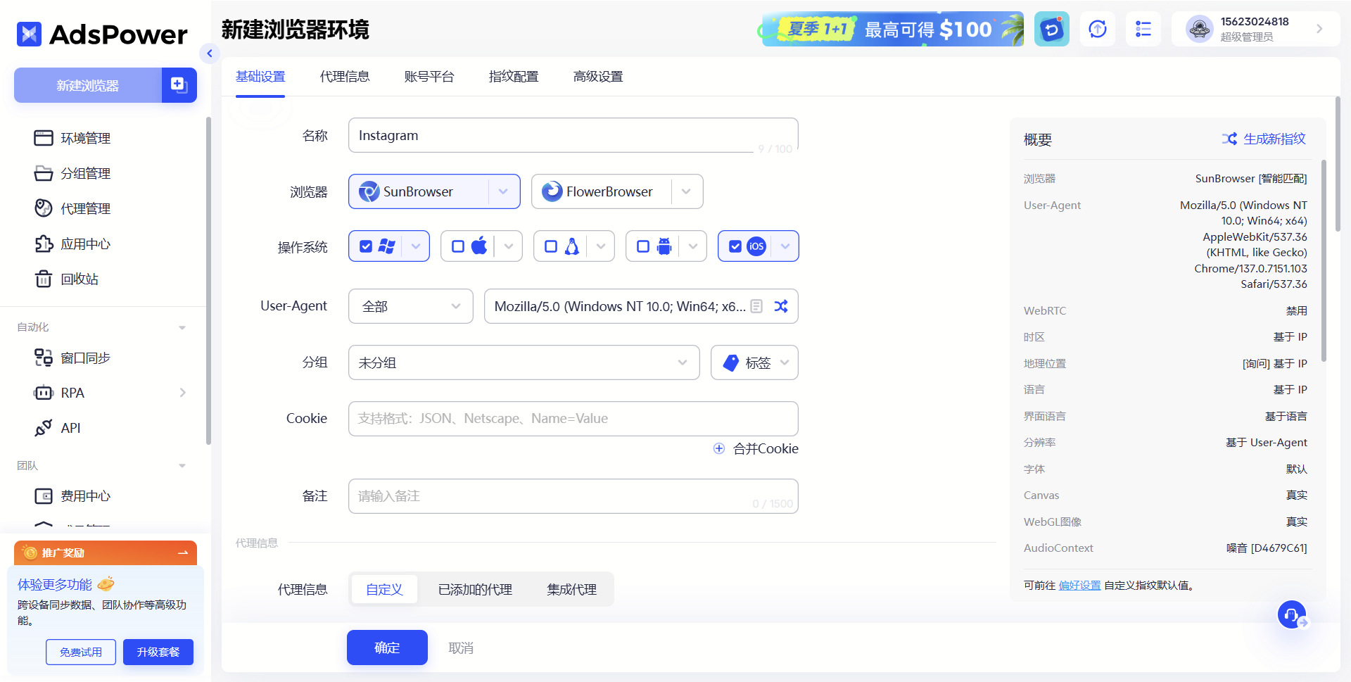1351x682 pixels.
Task: Click the Cookie input field
Action: [573, 419]
